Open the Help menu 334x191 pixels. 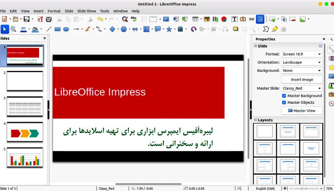[x=135, y=11]
